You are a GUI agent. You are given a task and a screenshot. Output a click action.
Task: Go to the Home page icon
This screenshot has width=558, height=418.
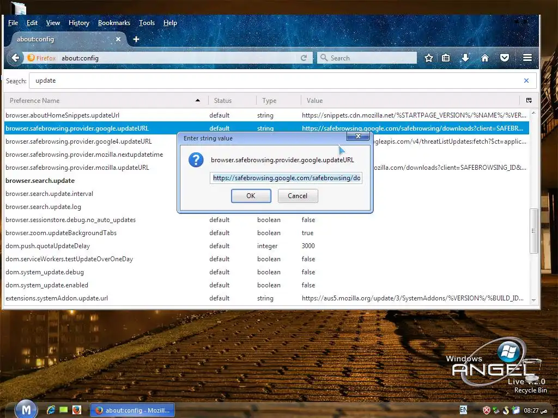click(484, 58)
